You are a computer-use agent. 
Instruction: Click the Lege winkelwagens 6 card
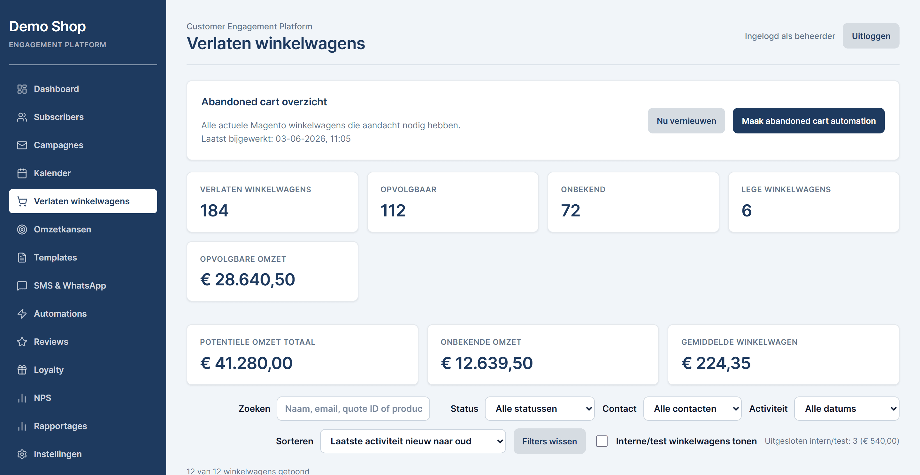click(814, 202)
